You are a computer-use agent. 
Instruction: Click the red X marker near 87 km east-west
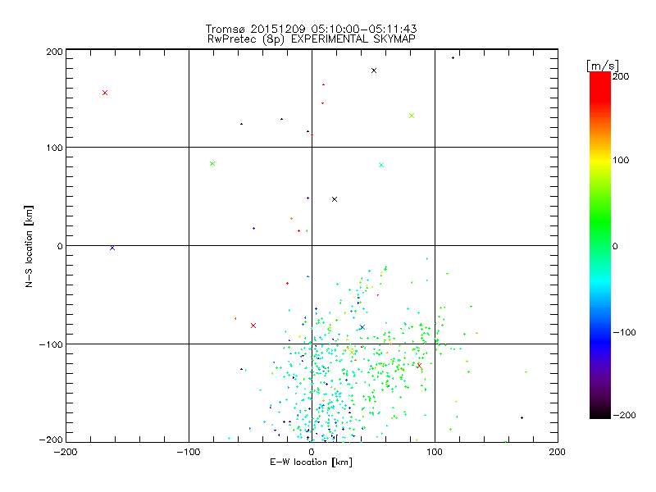click(x=419, y=366)
